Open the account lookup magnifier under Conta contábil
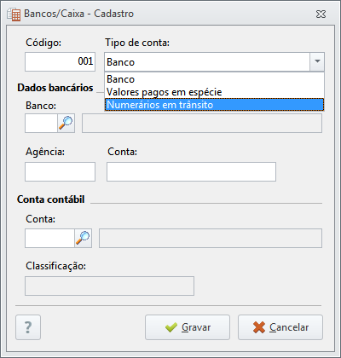Screen dimensions: 341x358 point(83,238)
